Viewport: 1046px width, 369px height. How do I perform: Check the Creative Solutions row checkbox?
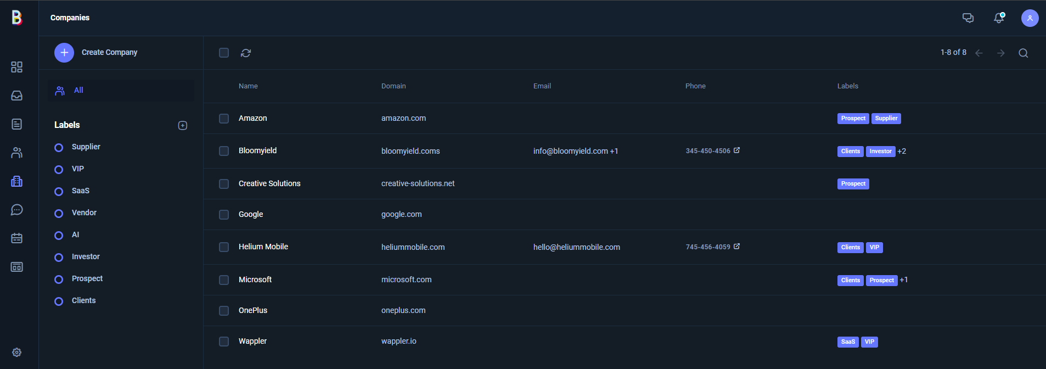pos(224,184)
